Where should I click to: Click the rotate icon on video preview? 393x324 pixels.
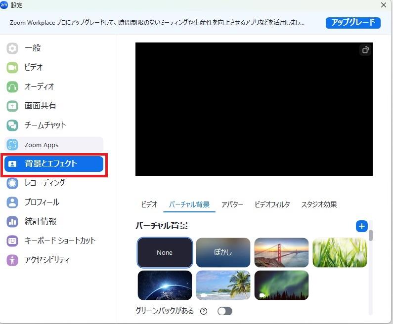pyautogui.click(x=365, y=50)
